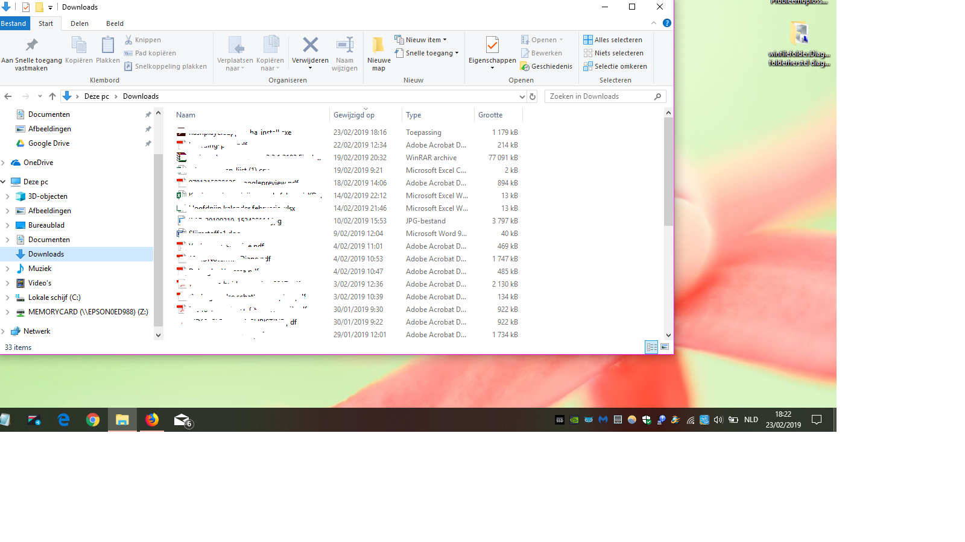Click Selectie omkeren
Image resolution: width=965 pixels, height=542 pixels.
click(615, 66)
